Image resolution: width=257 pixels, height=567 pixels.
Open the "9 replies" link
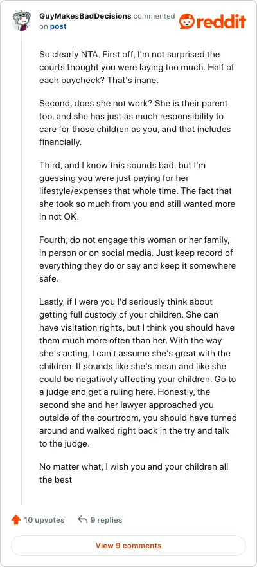coord(106,520)
